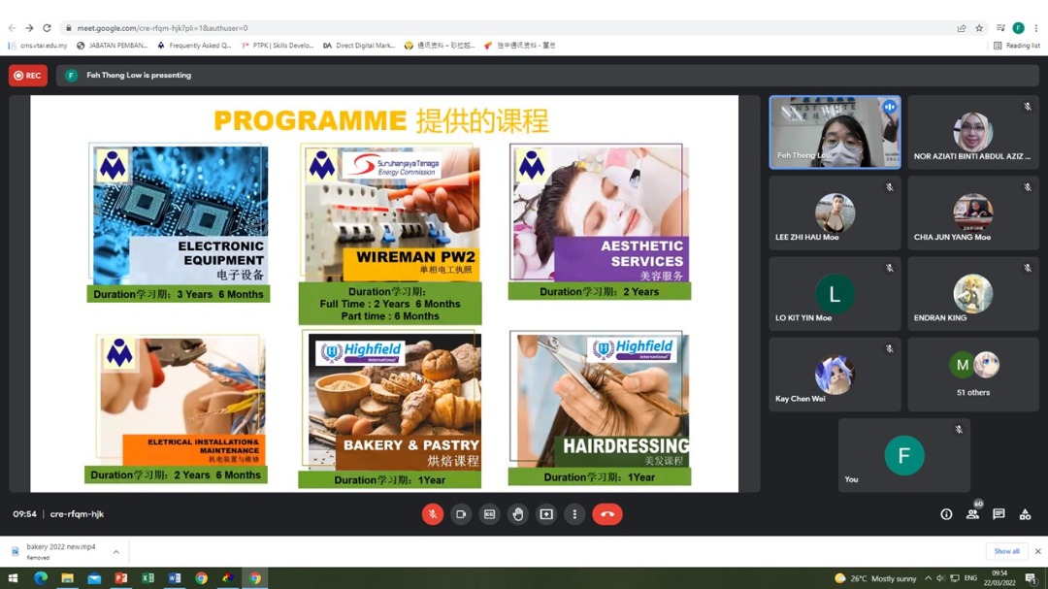Open the notification center icon

[1032, 578]
